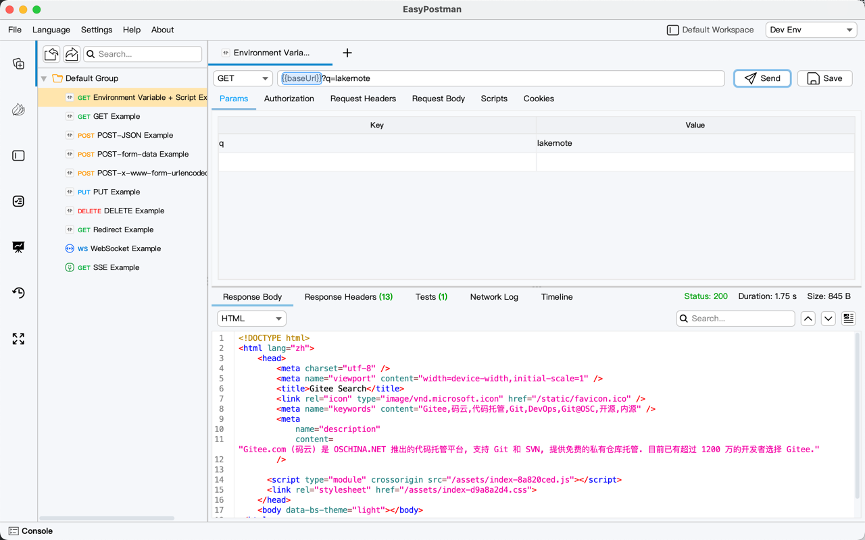Open the HTML response format dropdown
This screenshot has height=540, width=865.
click(x=251, y=319)
